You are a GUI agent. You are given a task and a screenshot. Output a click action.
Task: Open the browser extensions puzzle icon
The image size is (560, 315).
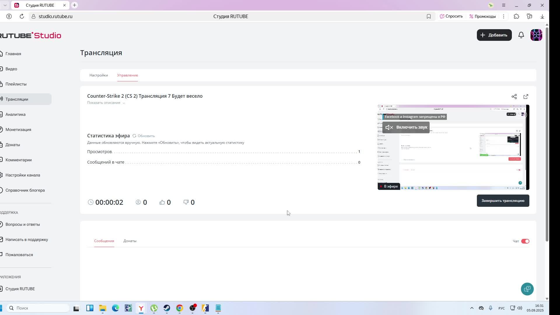pos(516,16)
